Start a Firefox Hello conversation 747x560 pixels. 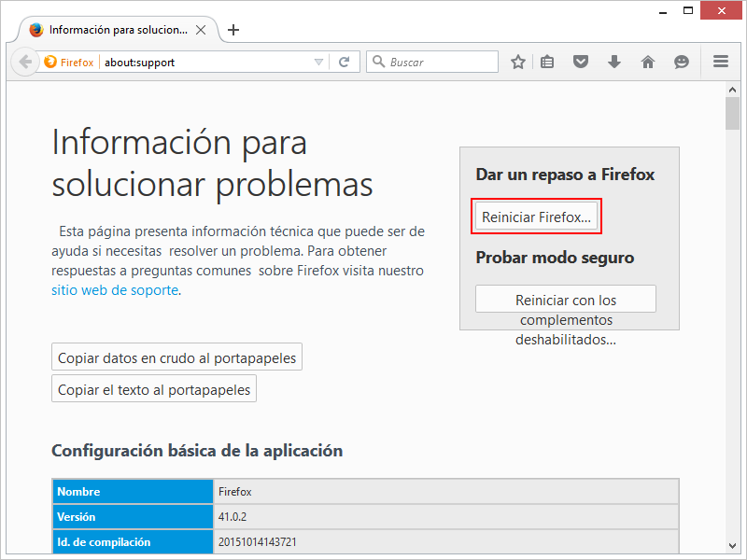[681, 62]
